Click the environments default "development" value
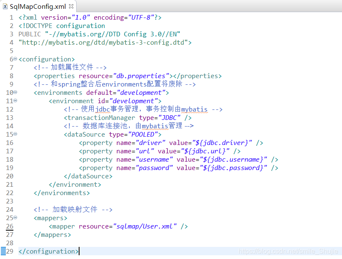The height and width of the screenshot is (259, 342). coord(141,93)
